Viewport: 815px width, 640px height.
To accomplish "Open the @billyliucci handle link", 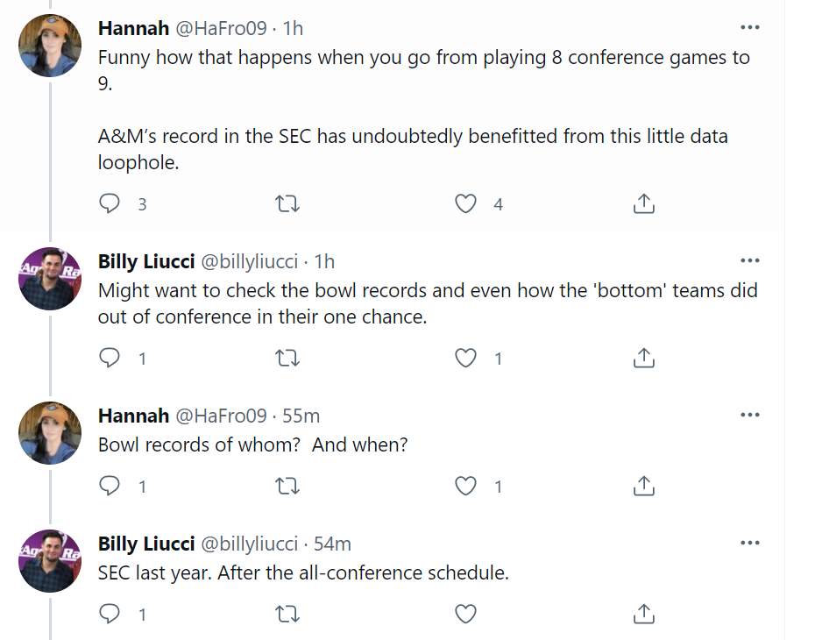I will (x=250, y=261).
